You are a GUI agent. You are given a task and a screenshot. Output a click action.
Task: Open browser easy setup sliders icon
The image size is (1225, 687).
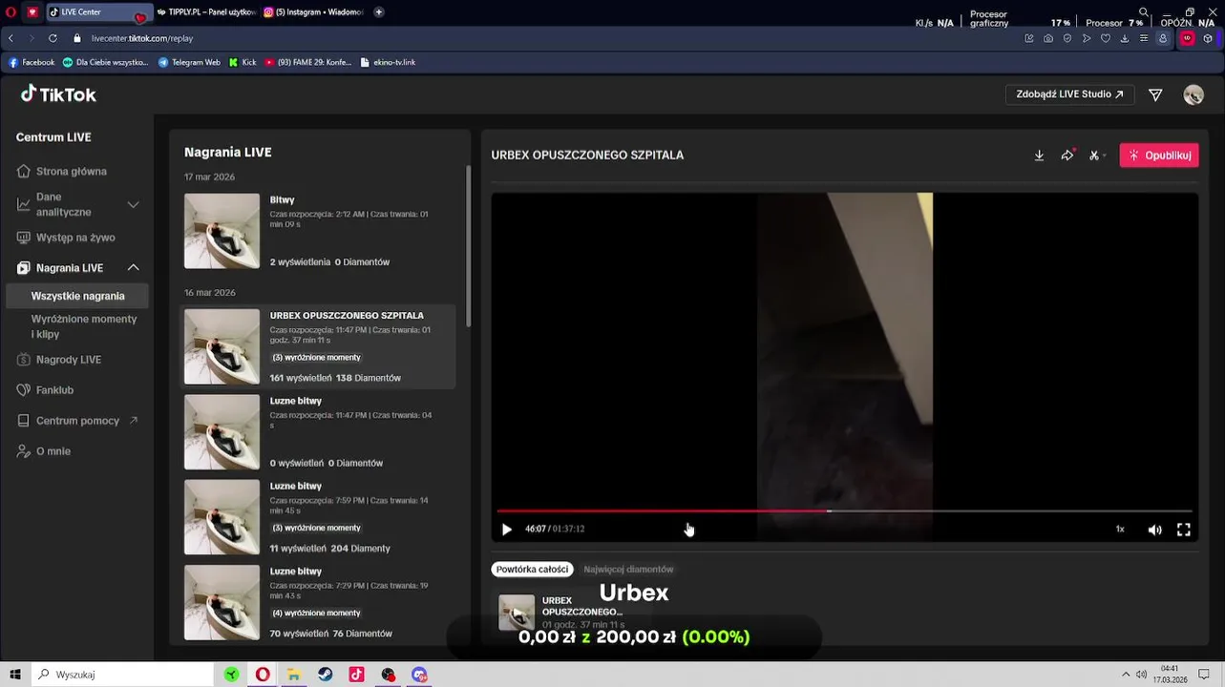point(1144,38)
